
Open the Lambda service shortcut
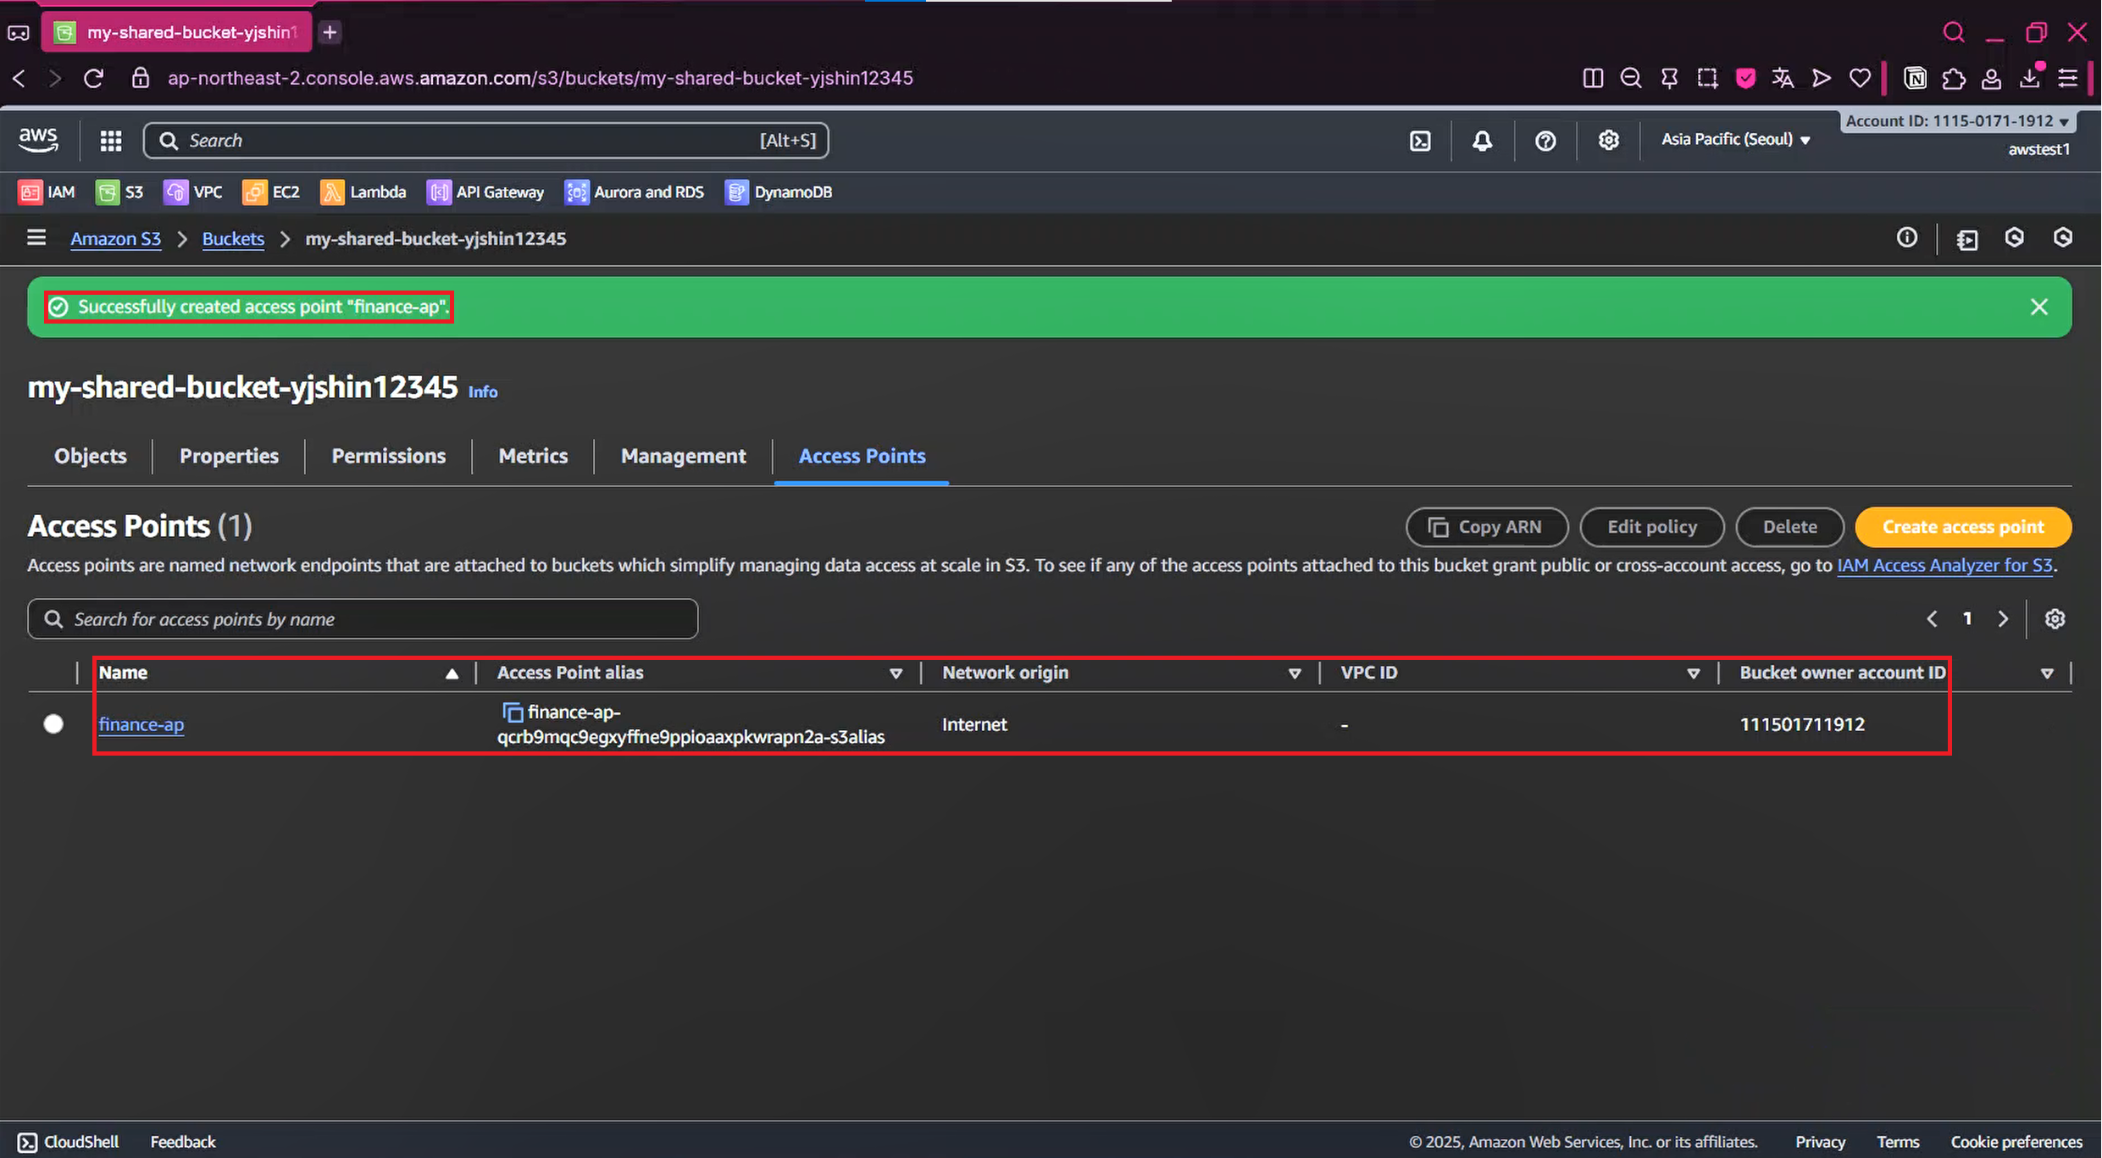363,192
